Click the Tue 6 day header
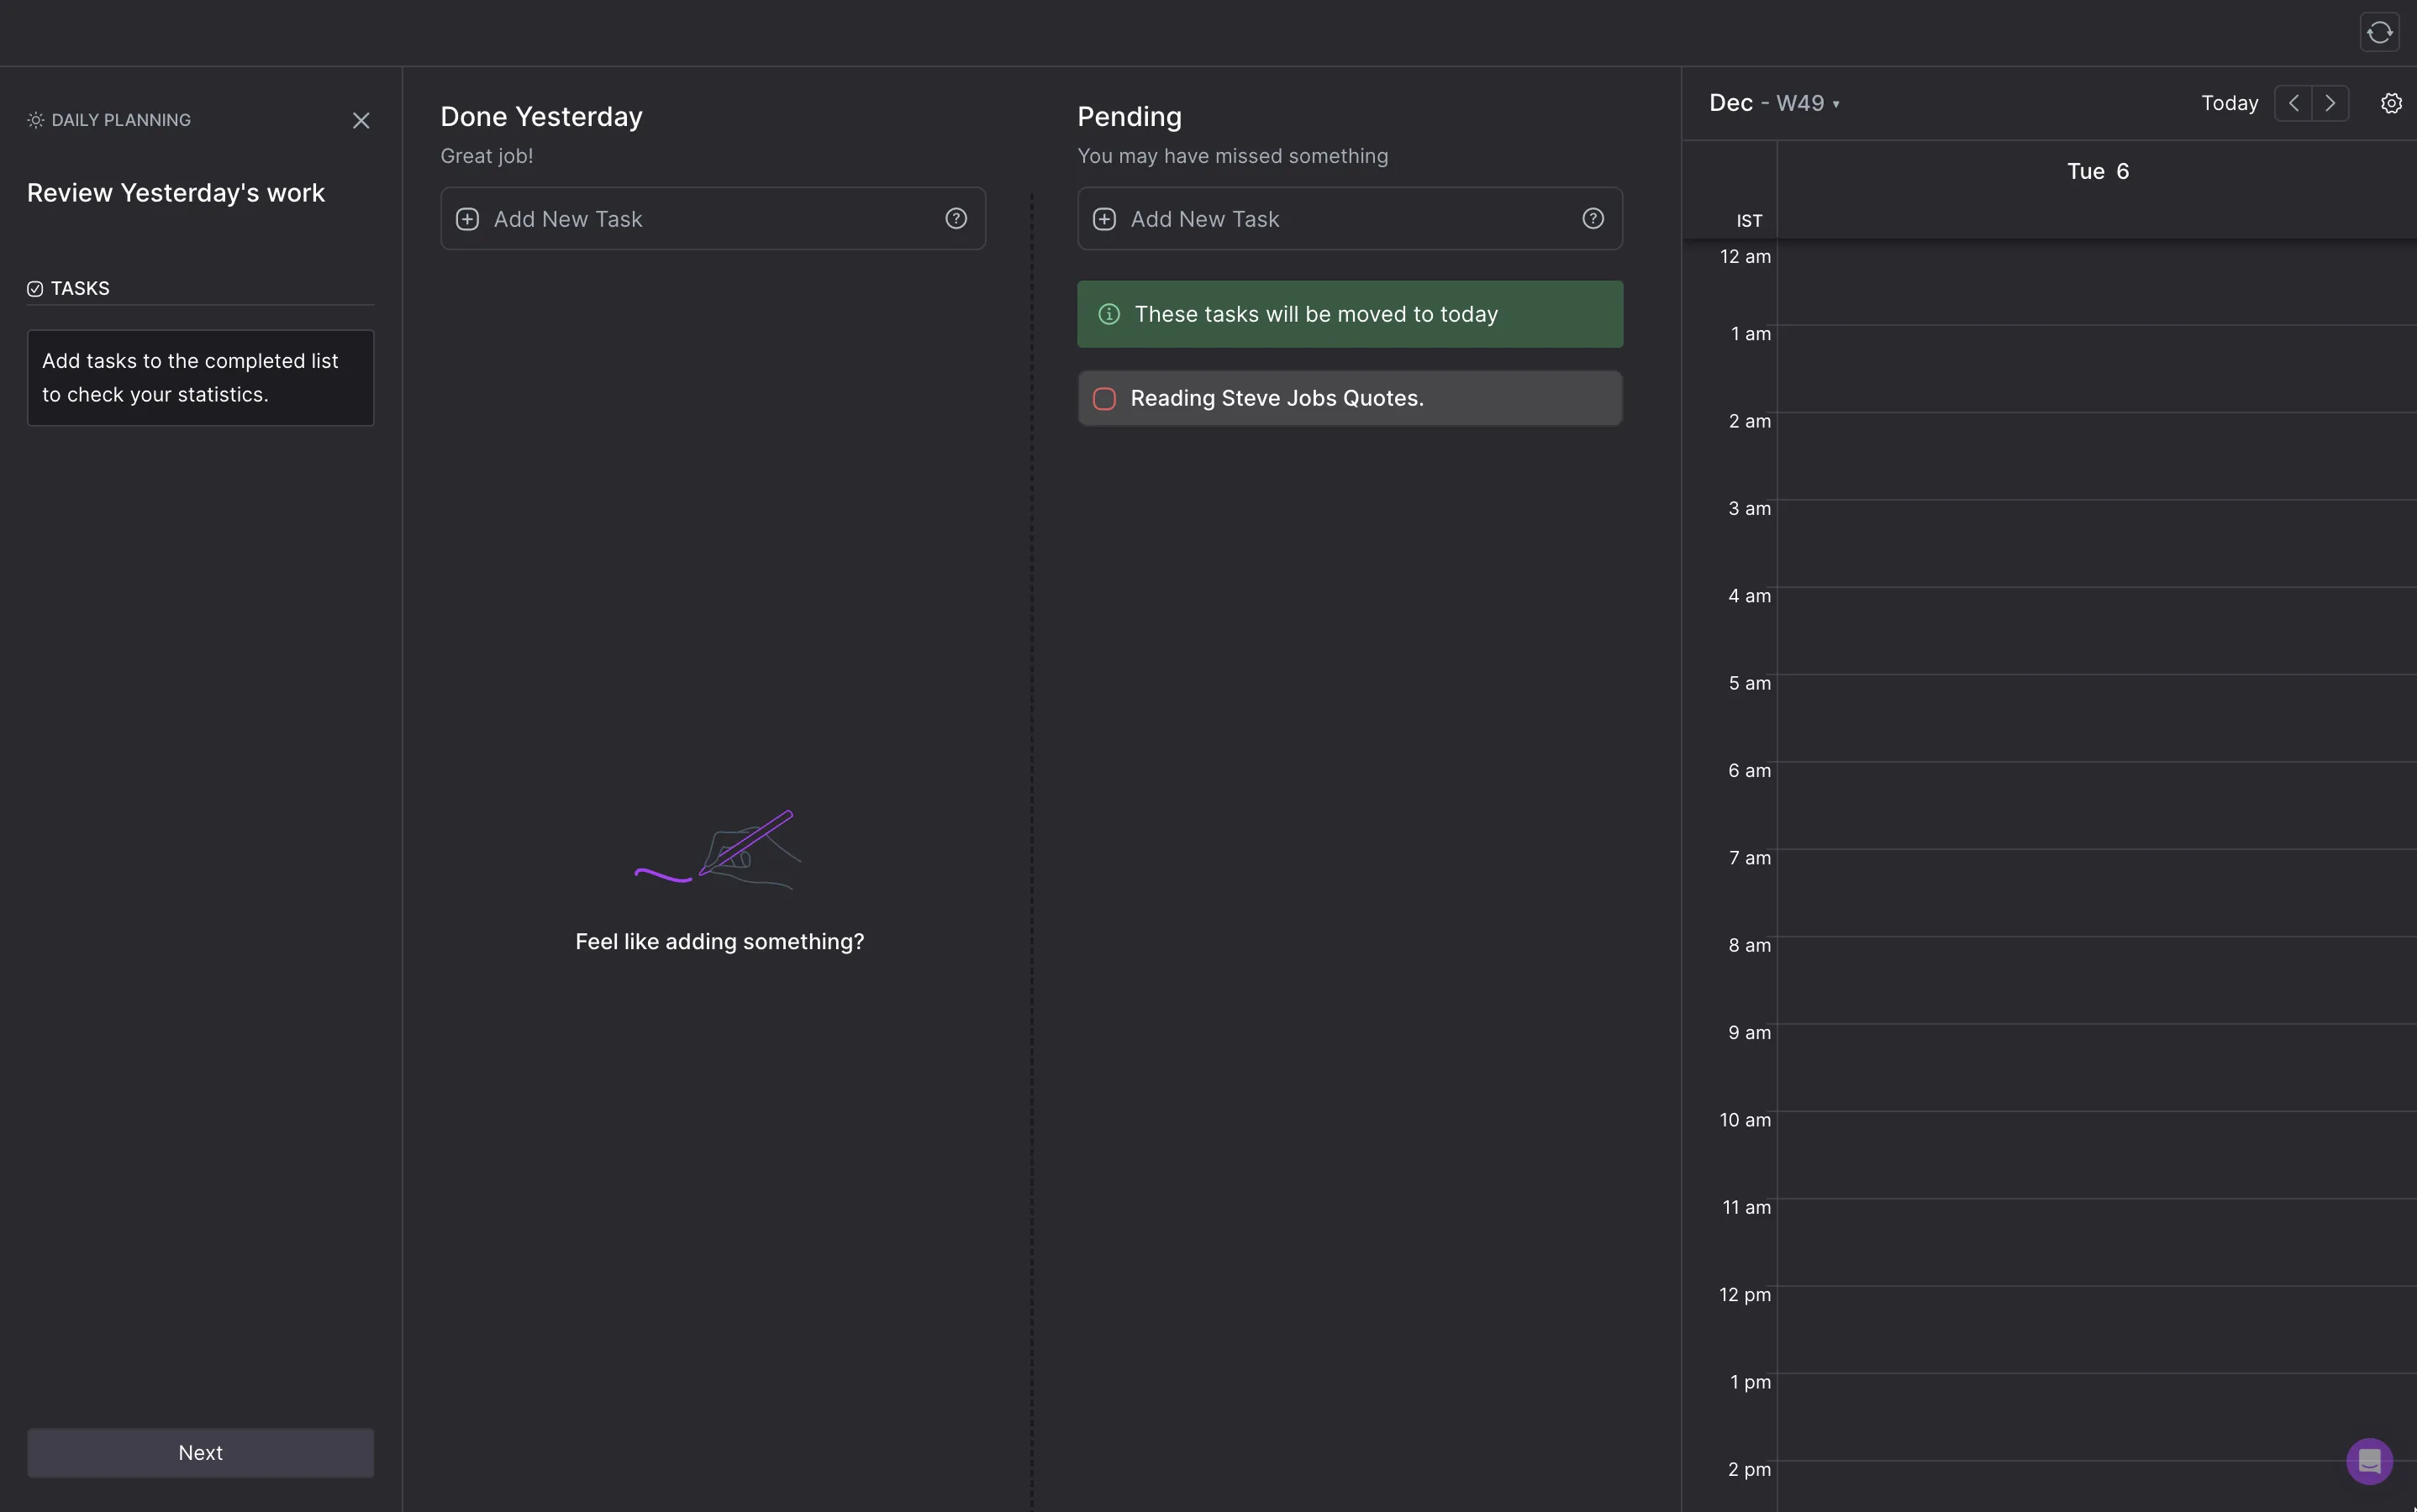This screenshot has width=2417, height=1512. pos(2098,171)
